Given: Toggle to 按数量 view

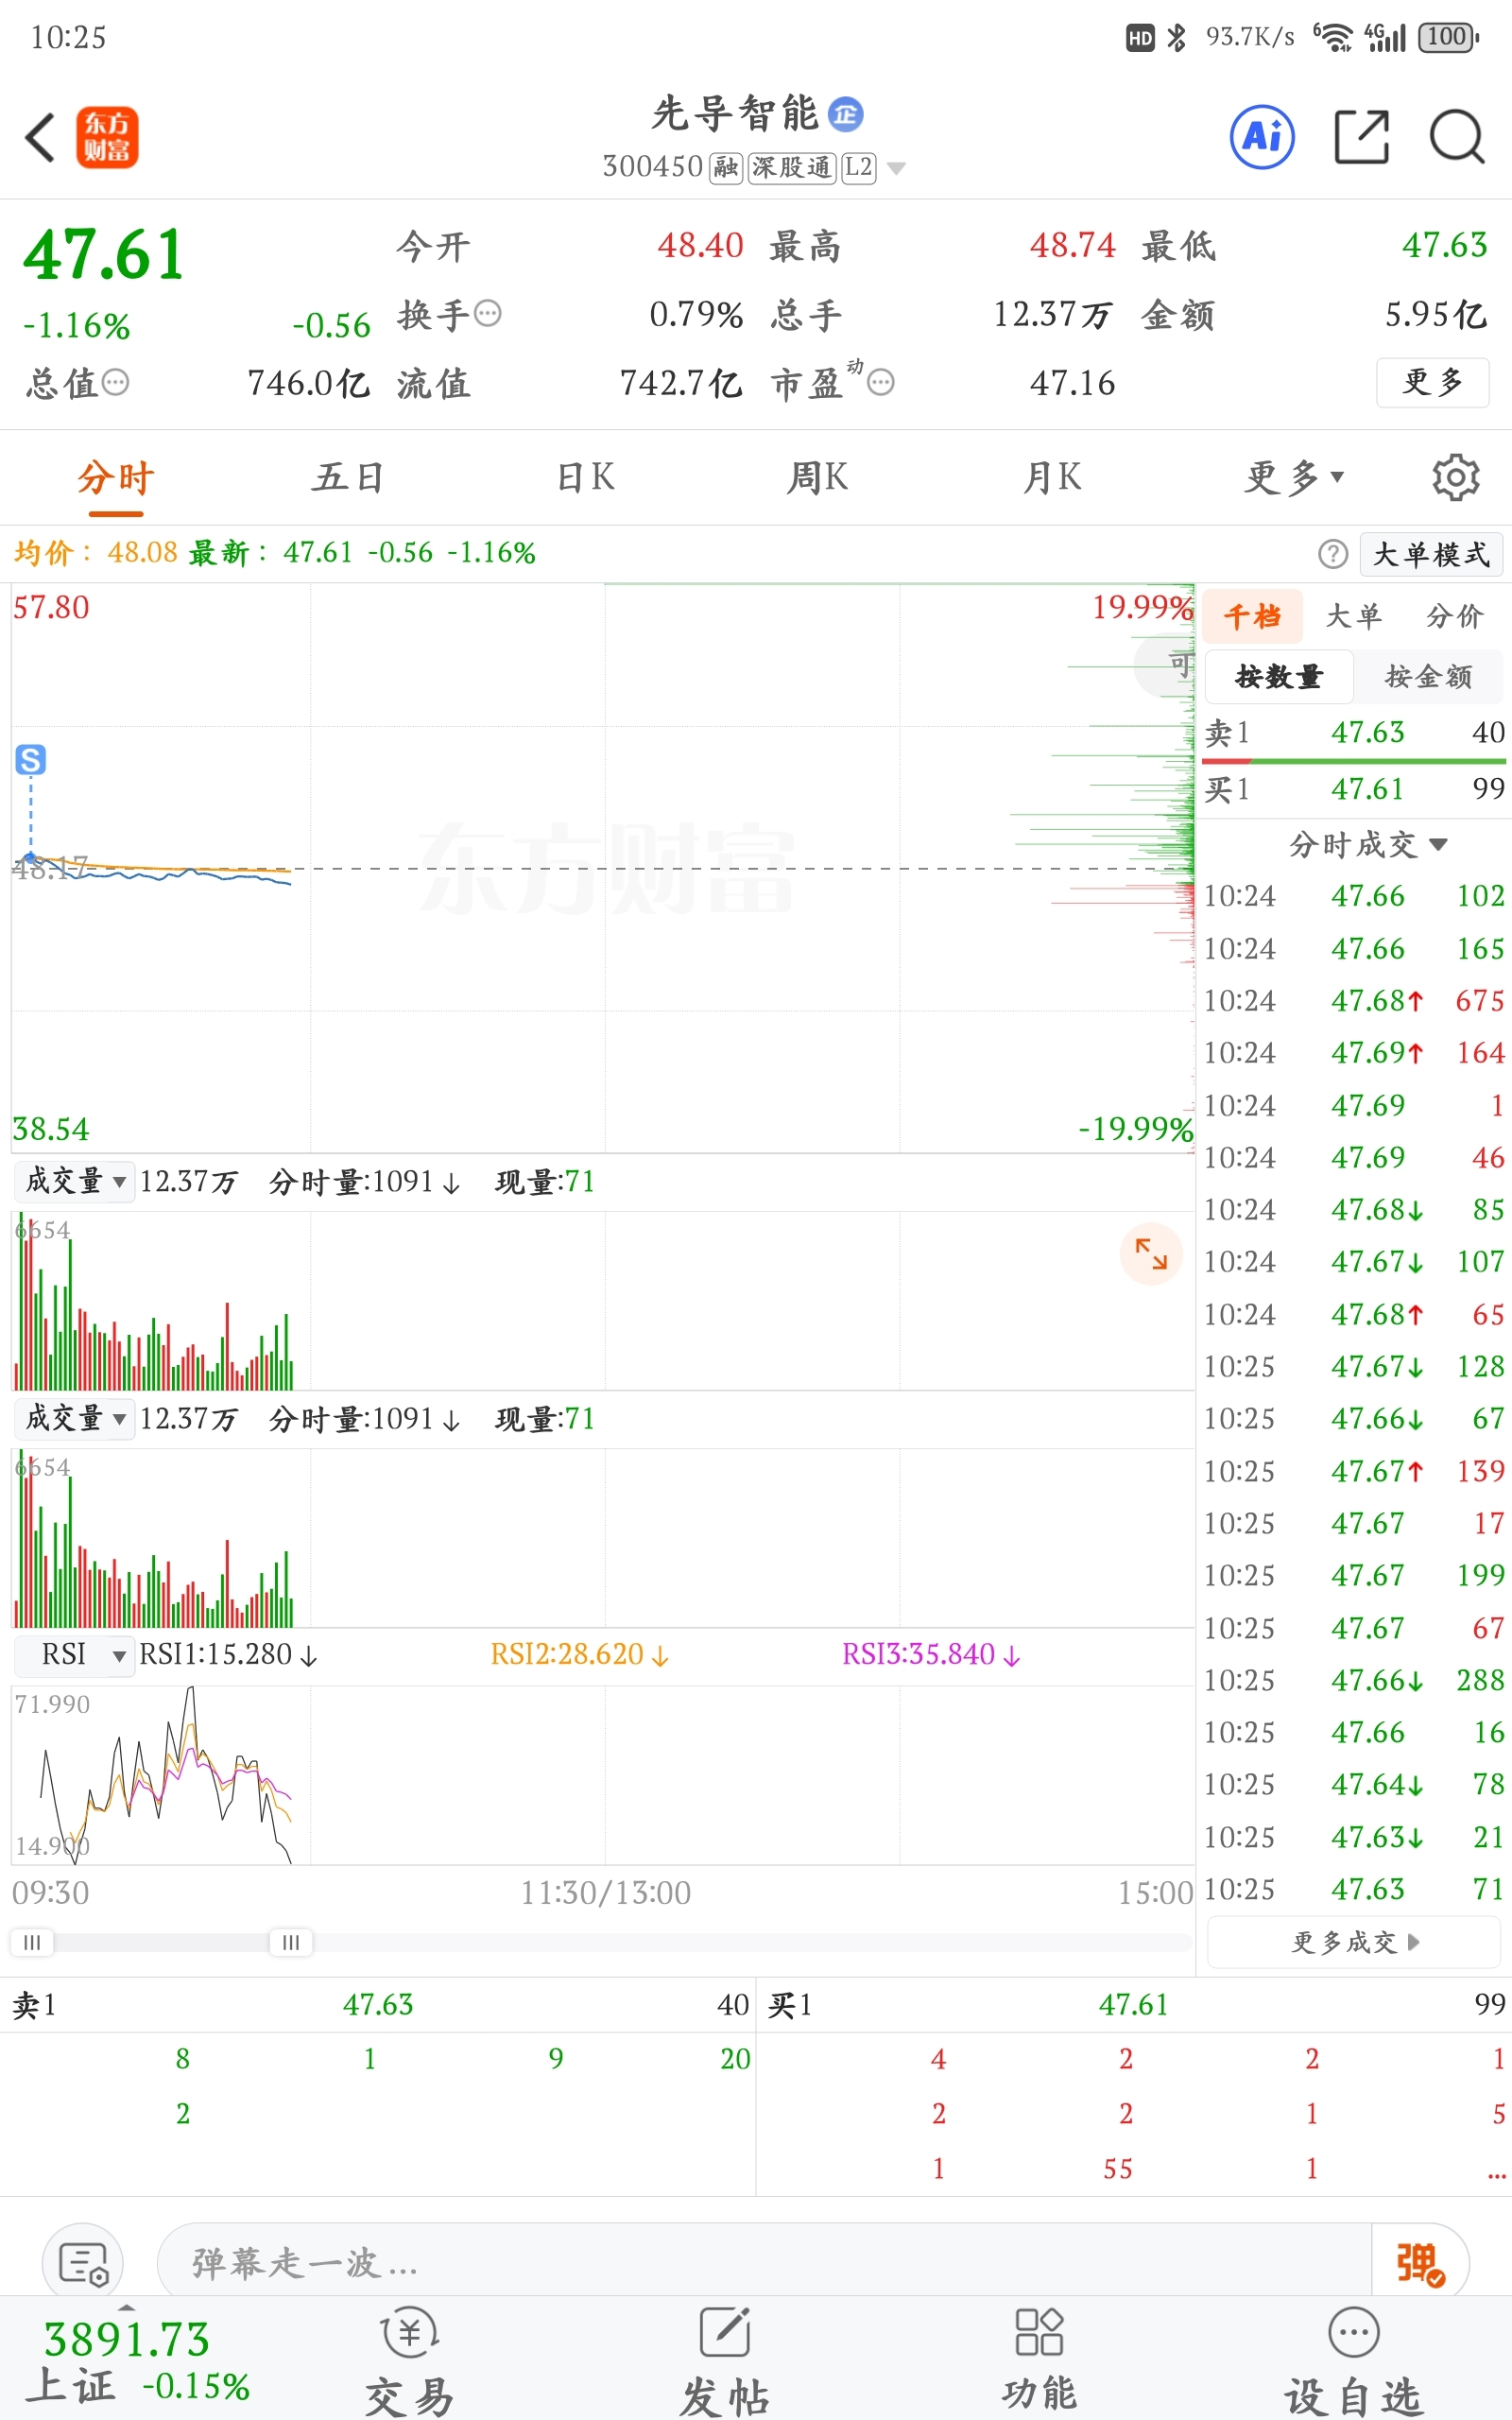Looking at the screenshot, I should pyautogui.click(x=1279, y=677).
